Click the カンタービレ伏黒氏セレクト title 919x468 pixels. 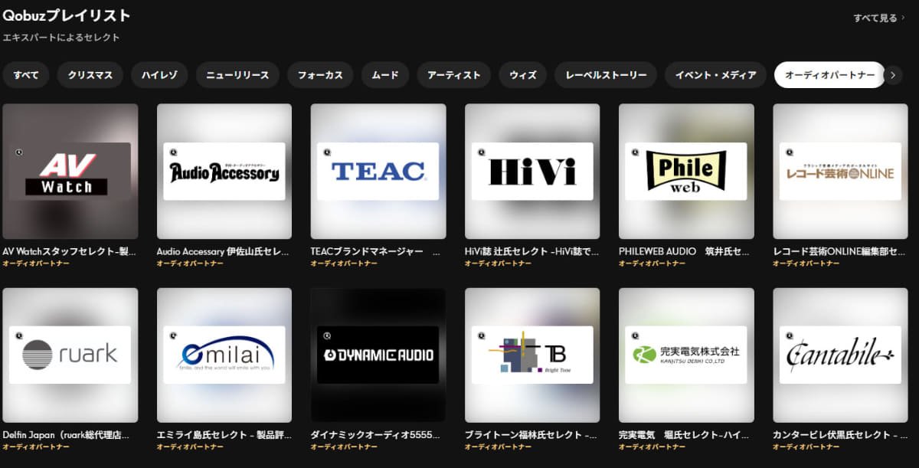(840, 434)
